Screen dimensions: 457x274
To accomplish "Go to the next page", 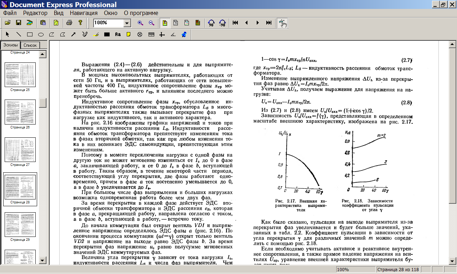I will coord(257,23).
